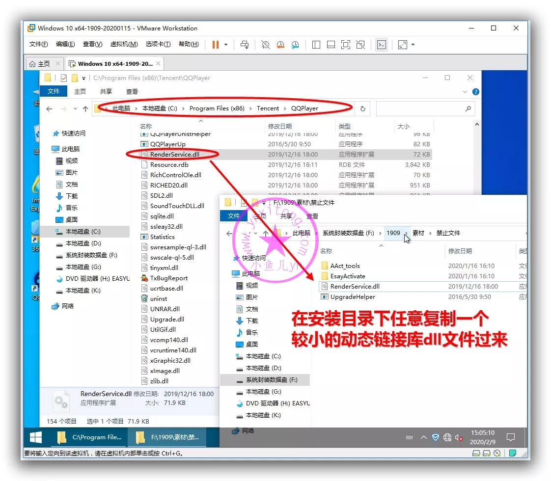Expand the stretch mode dropdown arrow in VMware toolbar
This screenshot has height=481, width=551.
(413, 45)
